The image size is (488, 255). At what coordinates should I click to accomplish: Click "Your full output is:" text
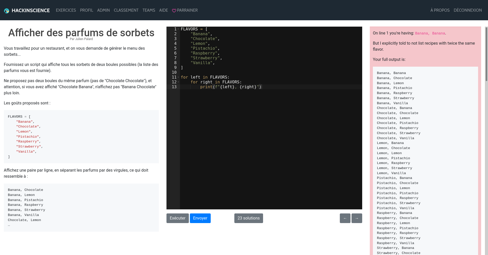tap(389, 59)
